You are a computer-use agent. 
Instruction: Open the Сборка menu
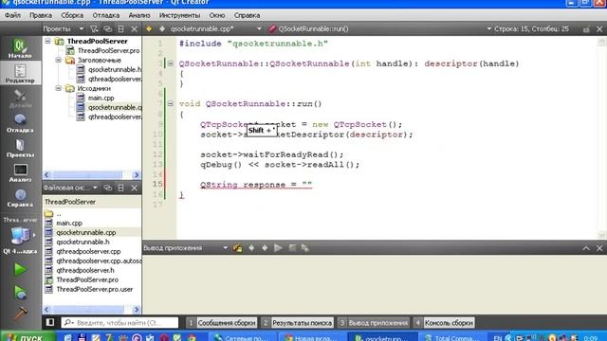pos(72,15)
